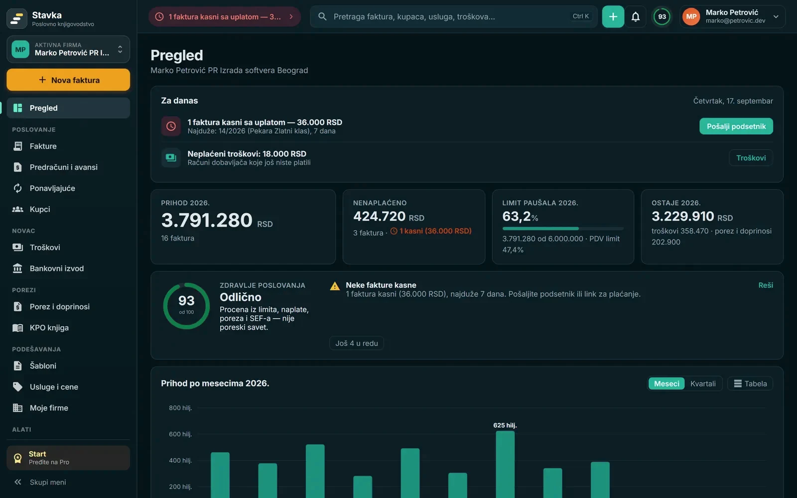Viewport: 797px width, 498px height.
Task: Click the Ponavljajuće recurring arrows icon
Action: point(18,188)
